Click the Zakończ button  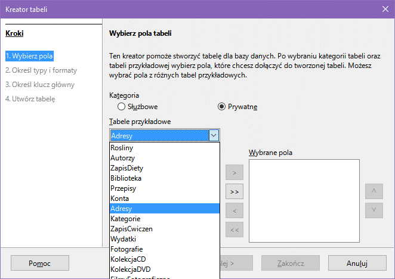point(291,263)
